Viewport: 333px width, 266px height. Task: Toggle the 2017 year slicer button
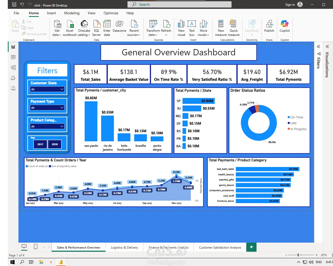click(40, 144)
